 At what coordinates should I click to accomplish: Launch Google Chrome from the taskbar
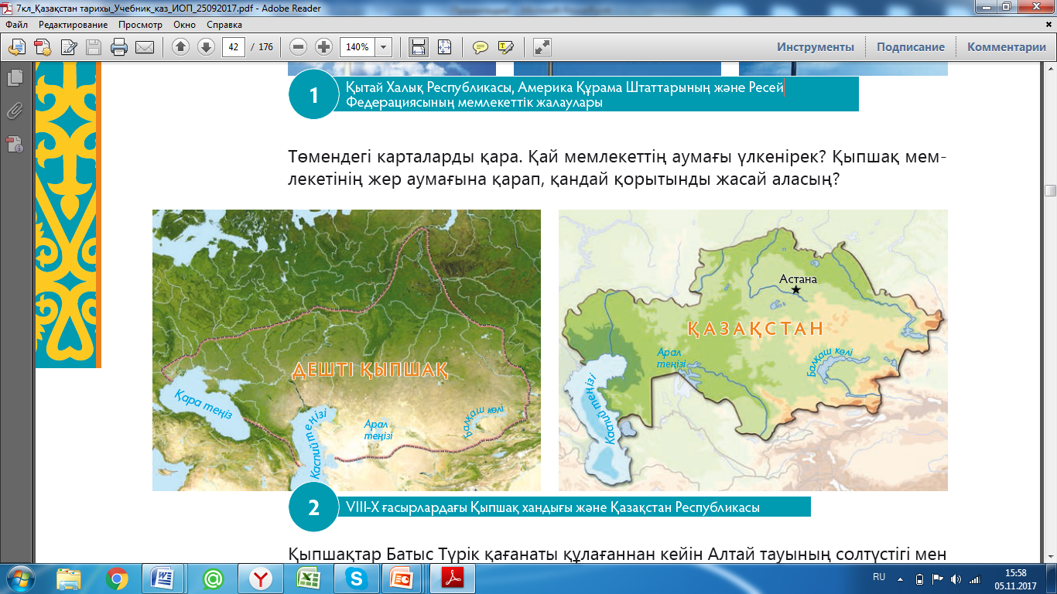[118, 579]
